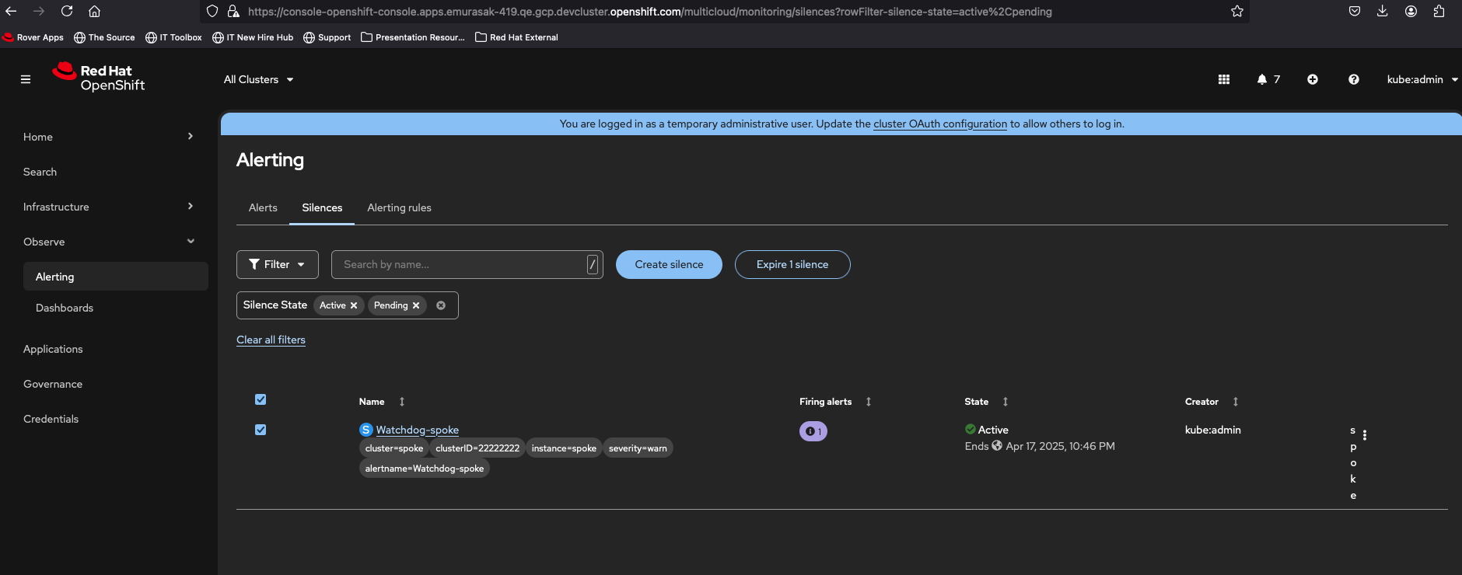The height and width of the screenshot is (575, 1462).
Task: Click the site security shield icon
Action: click(212, 12)
